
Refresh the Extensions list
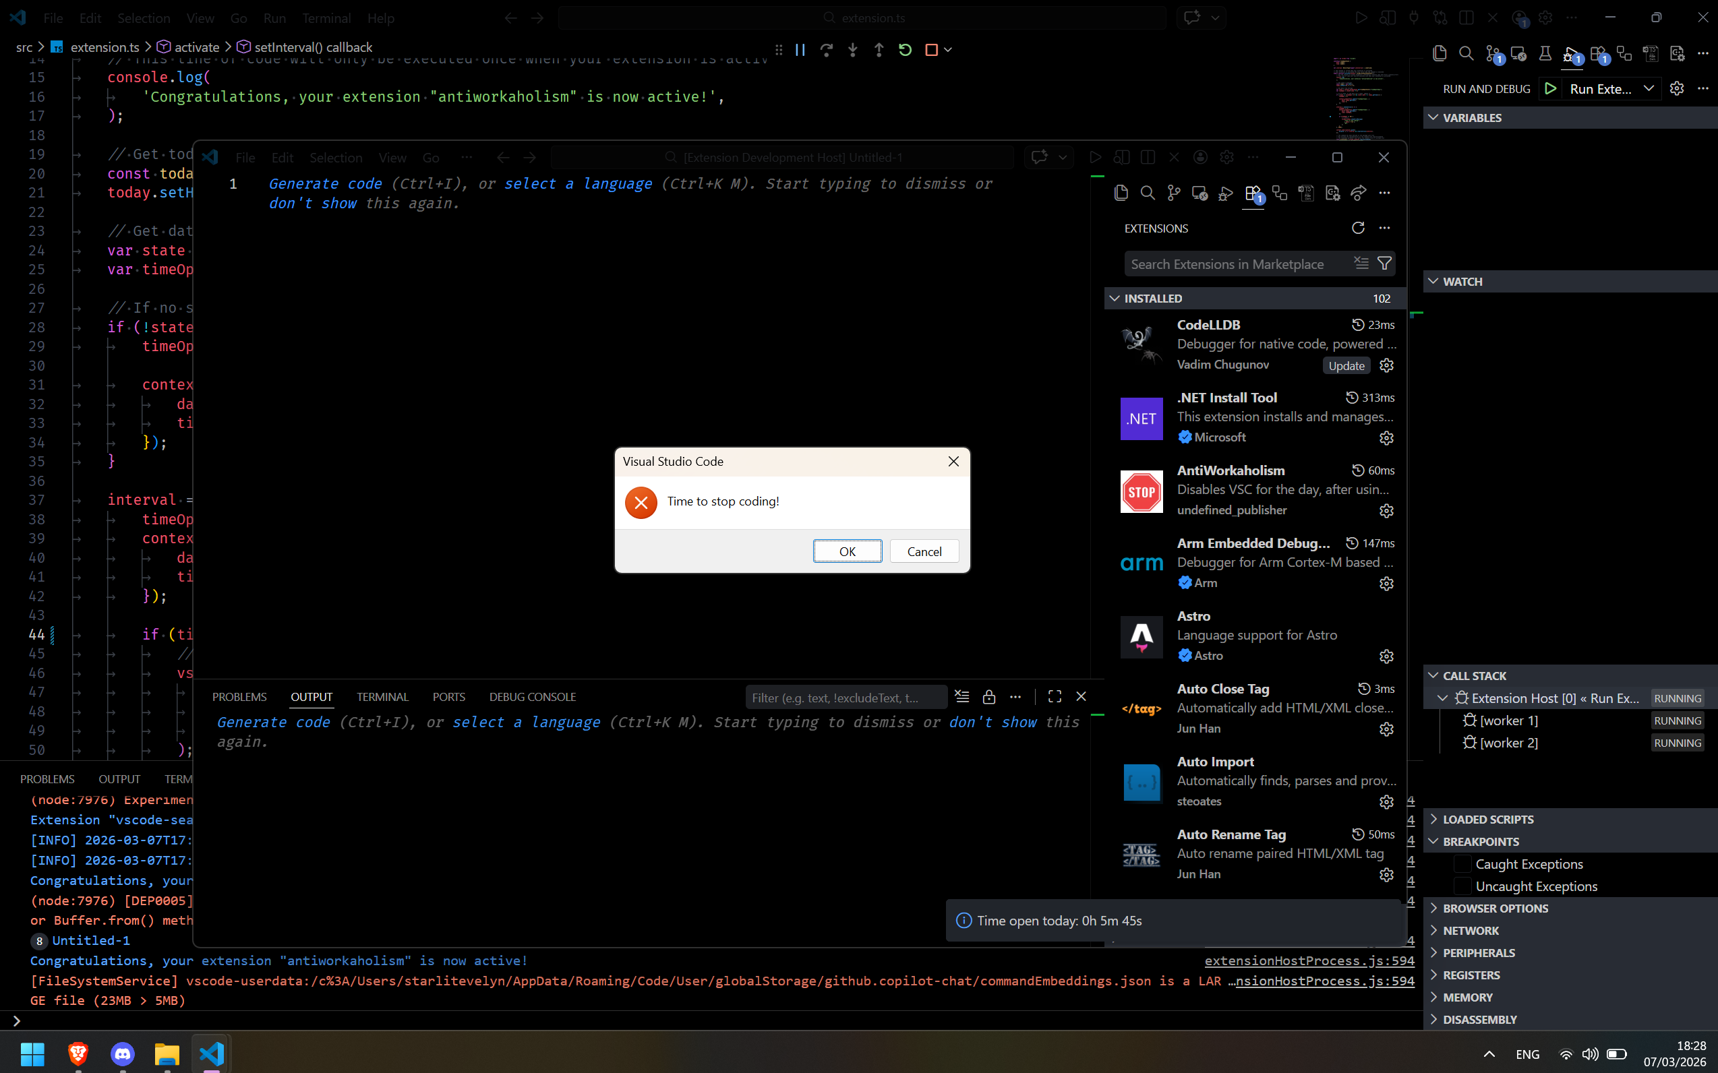tap(1357, 228)
